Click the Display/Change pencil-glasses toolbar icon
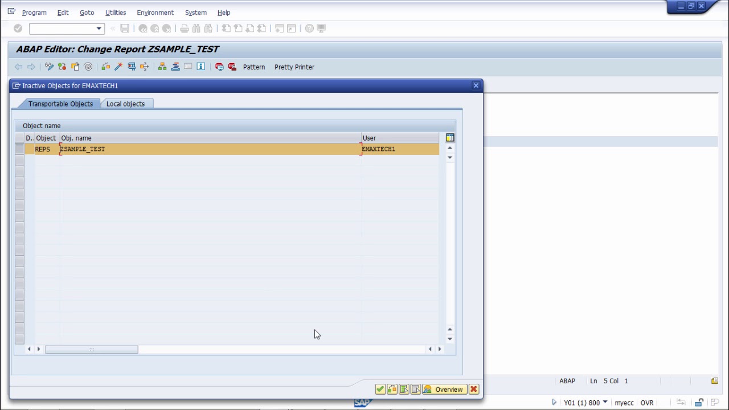Viewport: 729px width, 410px height. coord(49,67)
